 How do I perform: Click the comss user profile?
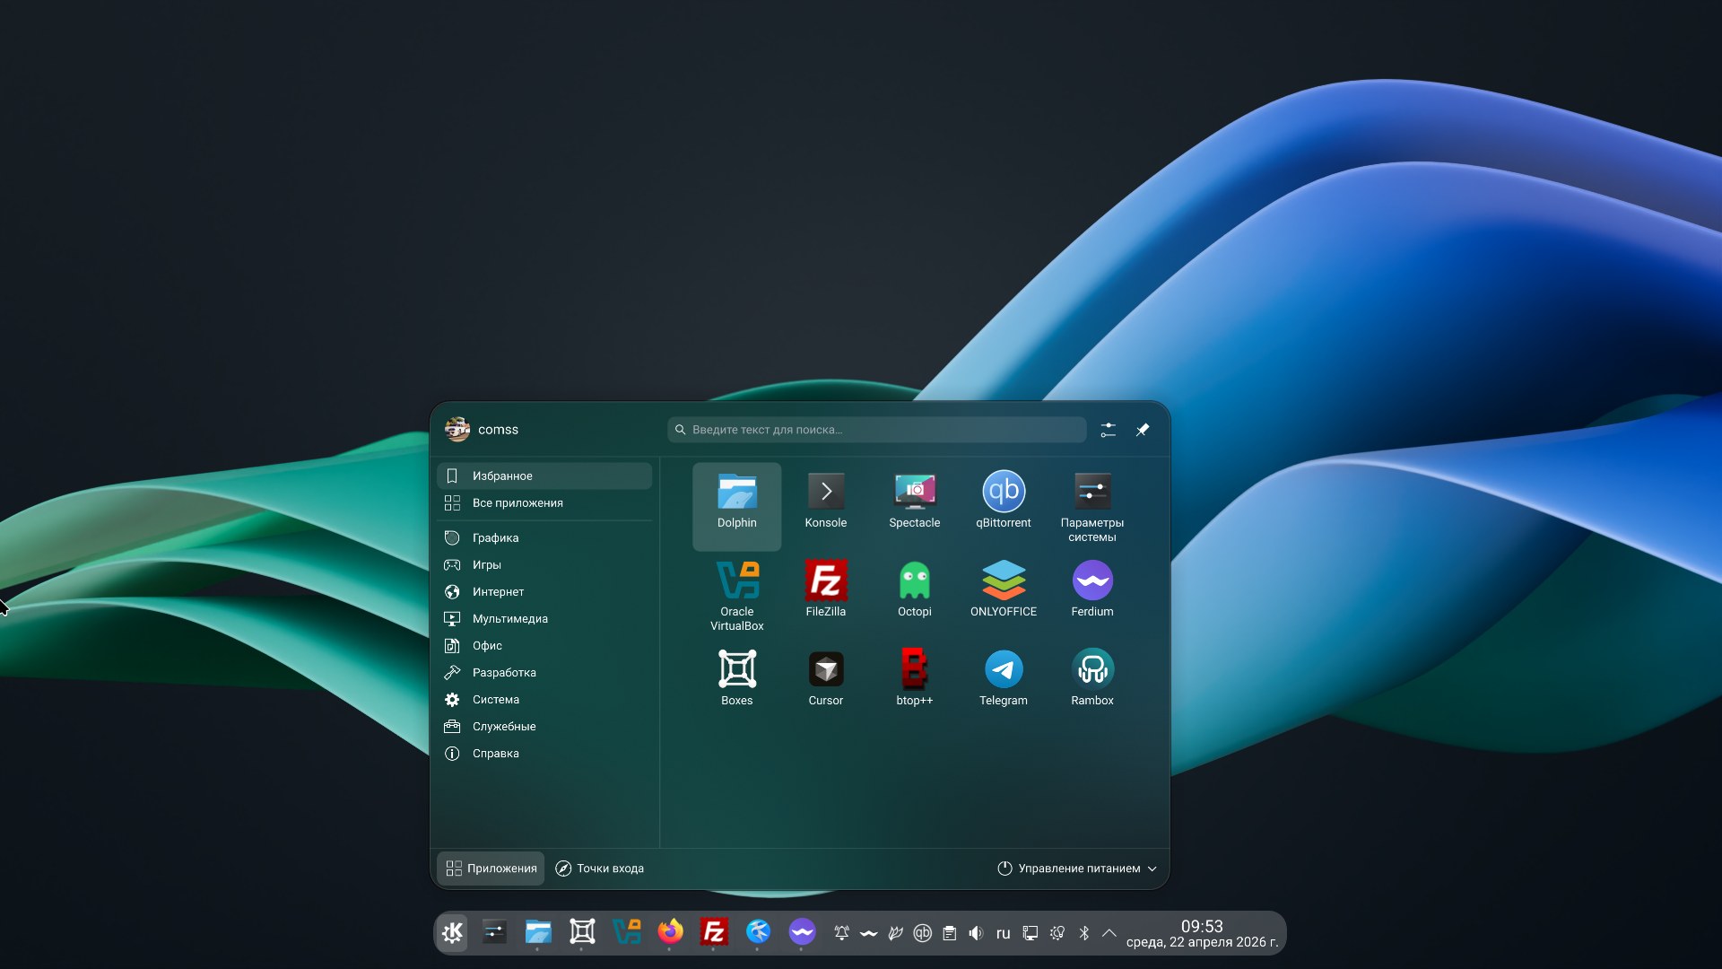[x=483, y=430]
